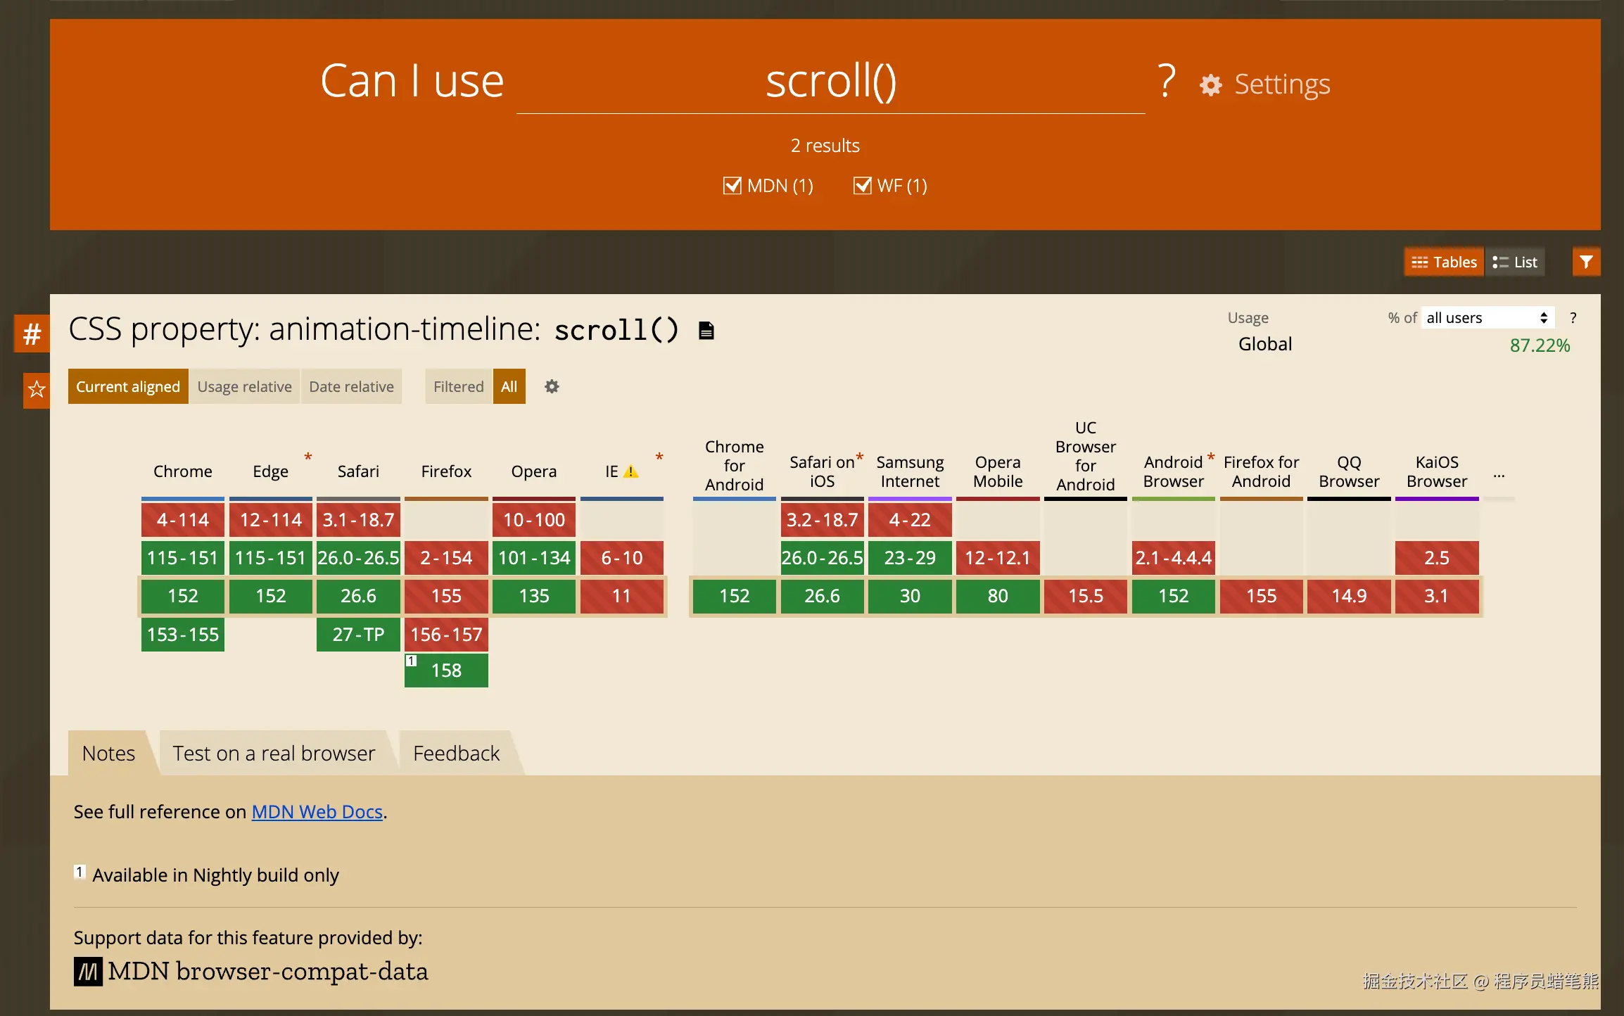Viewport: 1624px width, 1016px height.
Task: Select Current aligned view
Action: [128, 386]
